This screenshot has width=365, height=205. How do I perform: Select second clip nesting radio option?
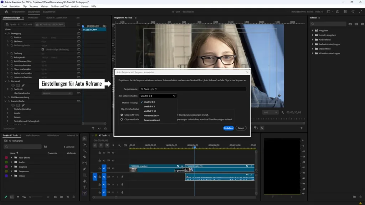[122, 120]
